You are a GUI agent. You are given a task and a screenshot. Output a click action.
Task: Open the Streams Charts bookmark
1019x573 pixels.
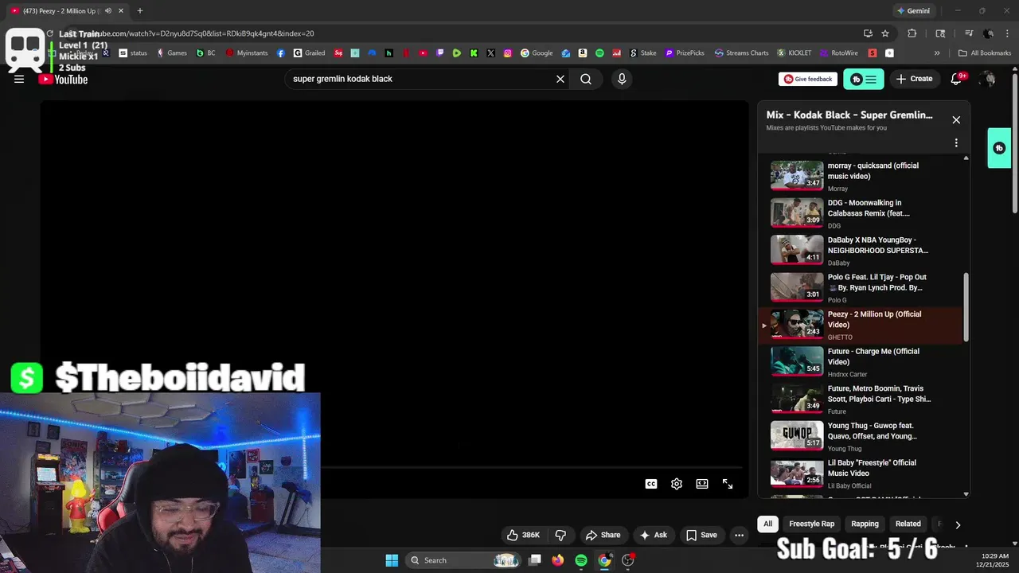742,53
